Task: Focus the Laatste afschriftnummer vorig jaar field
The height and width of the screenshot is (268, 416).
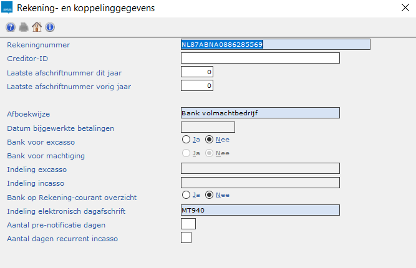Action: pyautogui.click(x=197, y=85)
